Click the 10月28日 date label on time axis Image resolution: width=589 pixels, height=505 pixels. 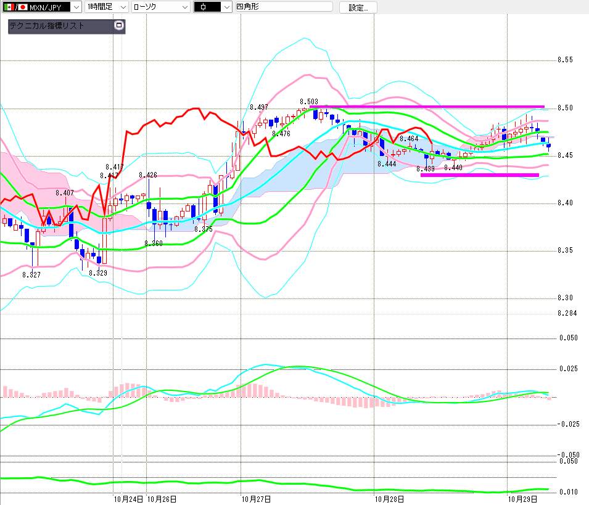pyautogui.click(x=389, y=499)
